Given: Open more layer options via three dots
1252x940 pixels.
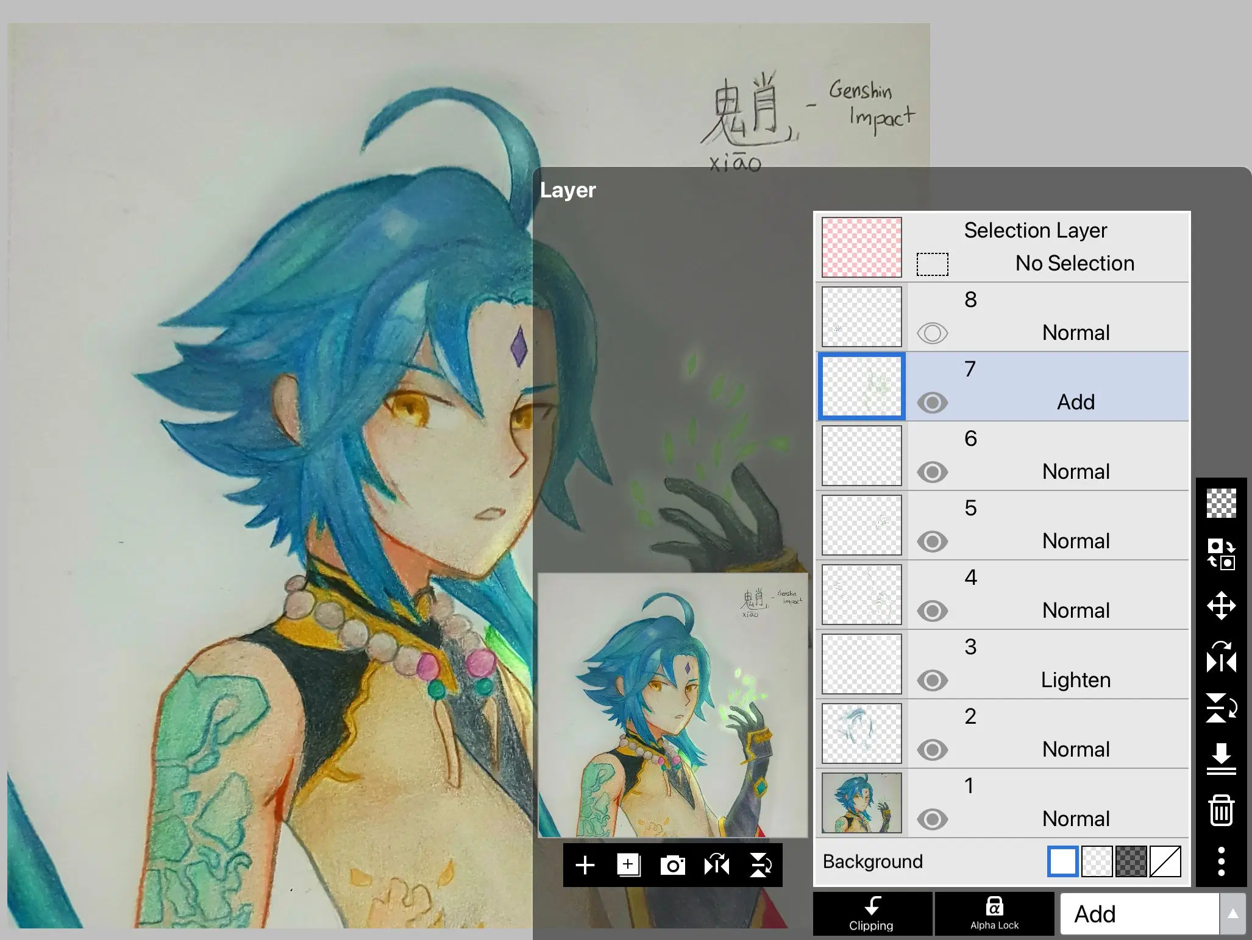Looking at the screenshot, I should (x=1222, y=861).
